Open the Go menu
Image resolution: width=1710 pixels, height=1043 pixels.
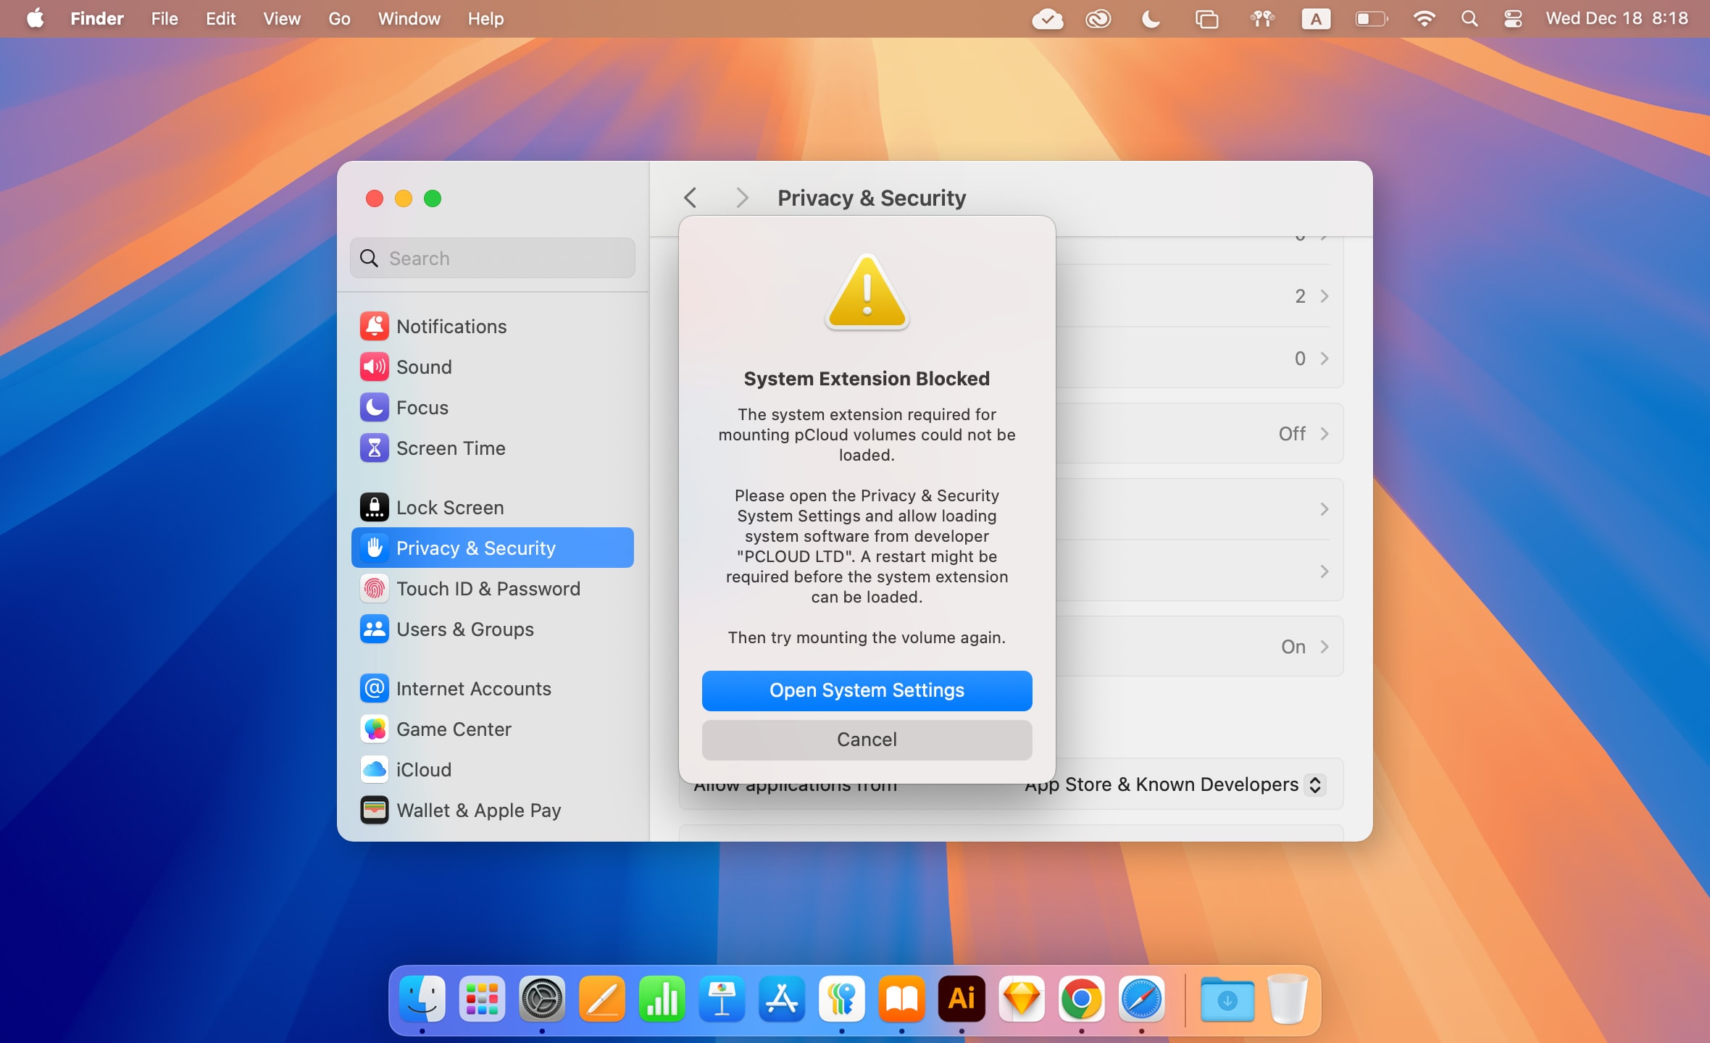[x=338, y=19]
